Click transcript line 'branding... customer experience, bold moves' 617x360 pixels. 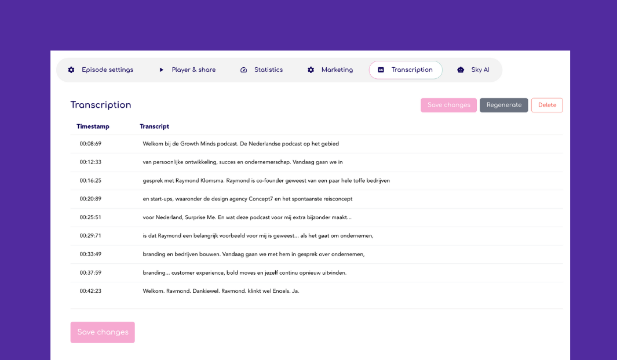pos(244,272)
